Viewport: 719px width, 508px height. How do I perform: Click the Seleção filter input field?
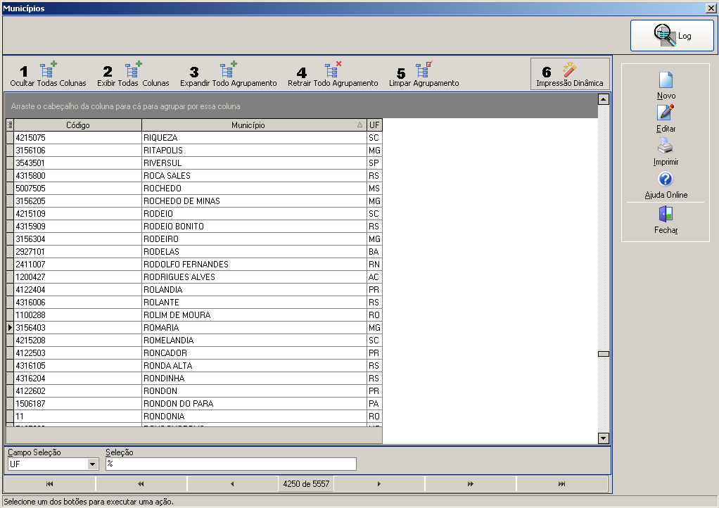[x=231, y=464]
